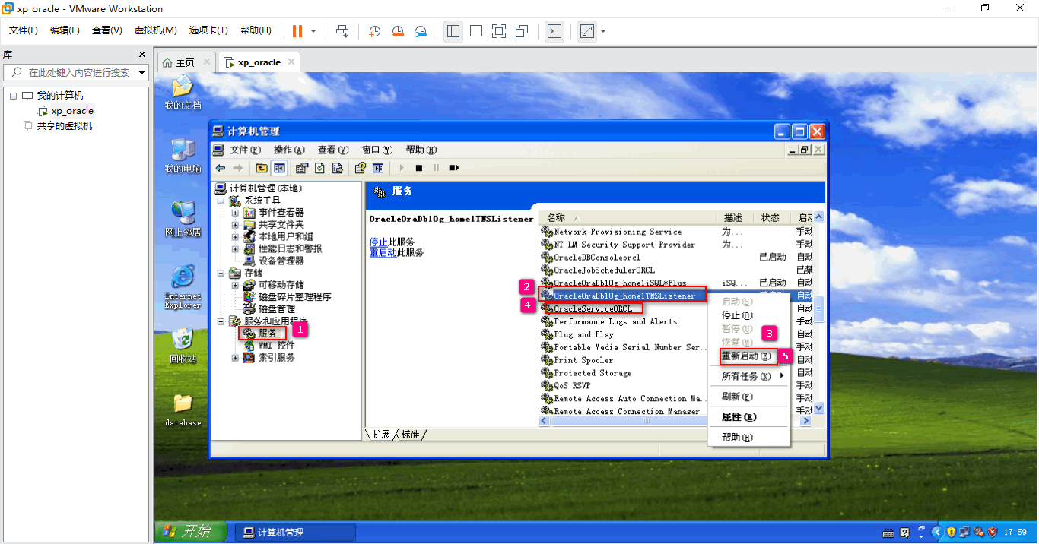Select Internet Explorer desktop icon
Viewport: 1039px width, 544px height.
click(183, 287)
